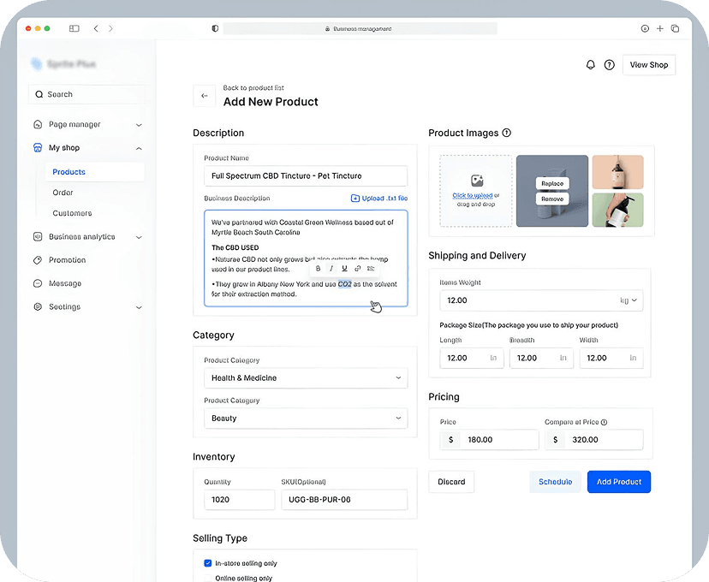
Task: Select Products in the sidebar
Action: coord(95,172)
